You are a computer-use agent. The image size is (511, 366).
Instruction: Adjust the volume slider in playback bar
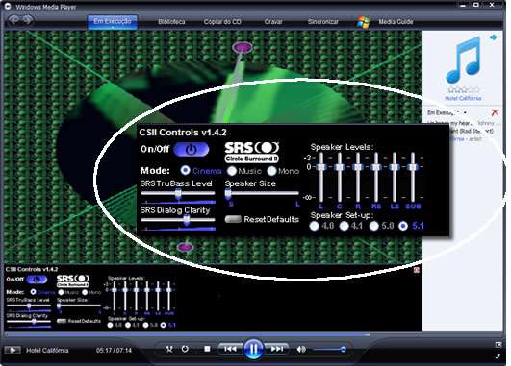(330, 350)
